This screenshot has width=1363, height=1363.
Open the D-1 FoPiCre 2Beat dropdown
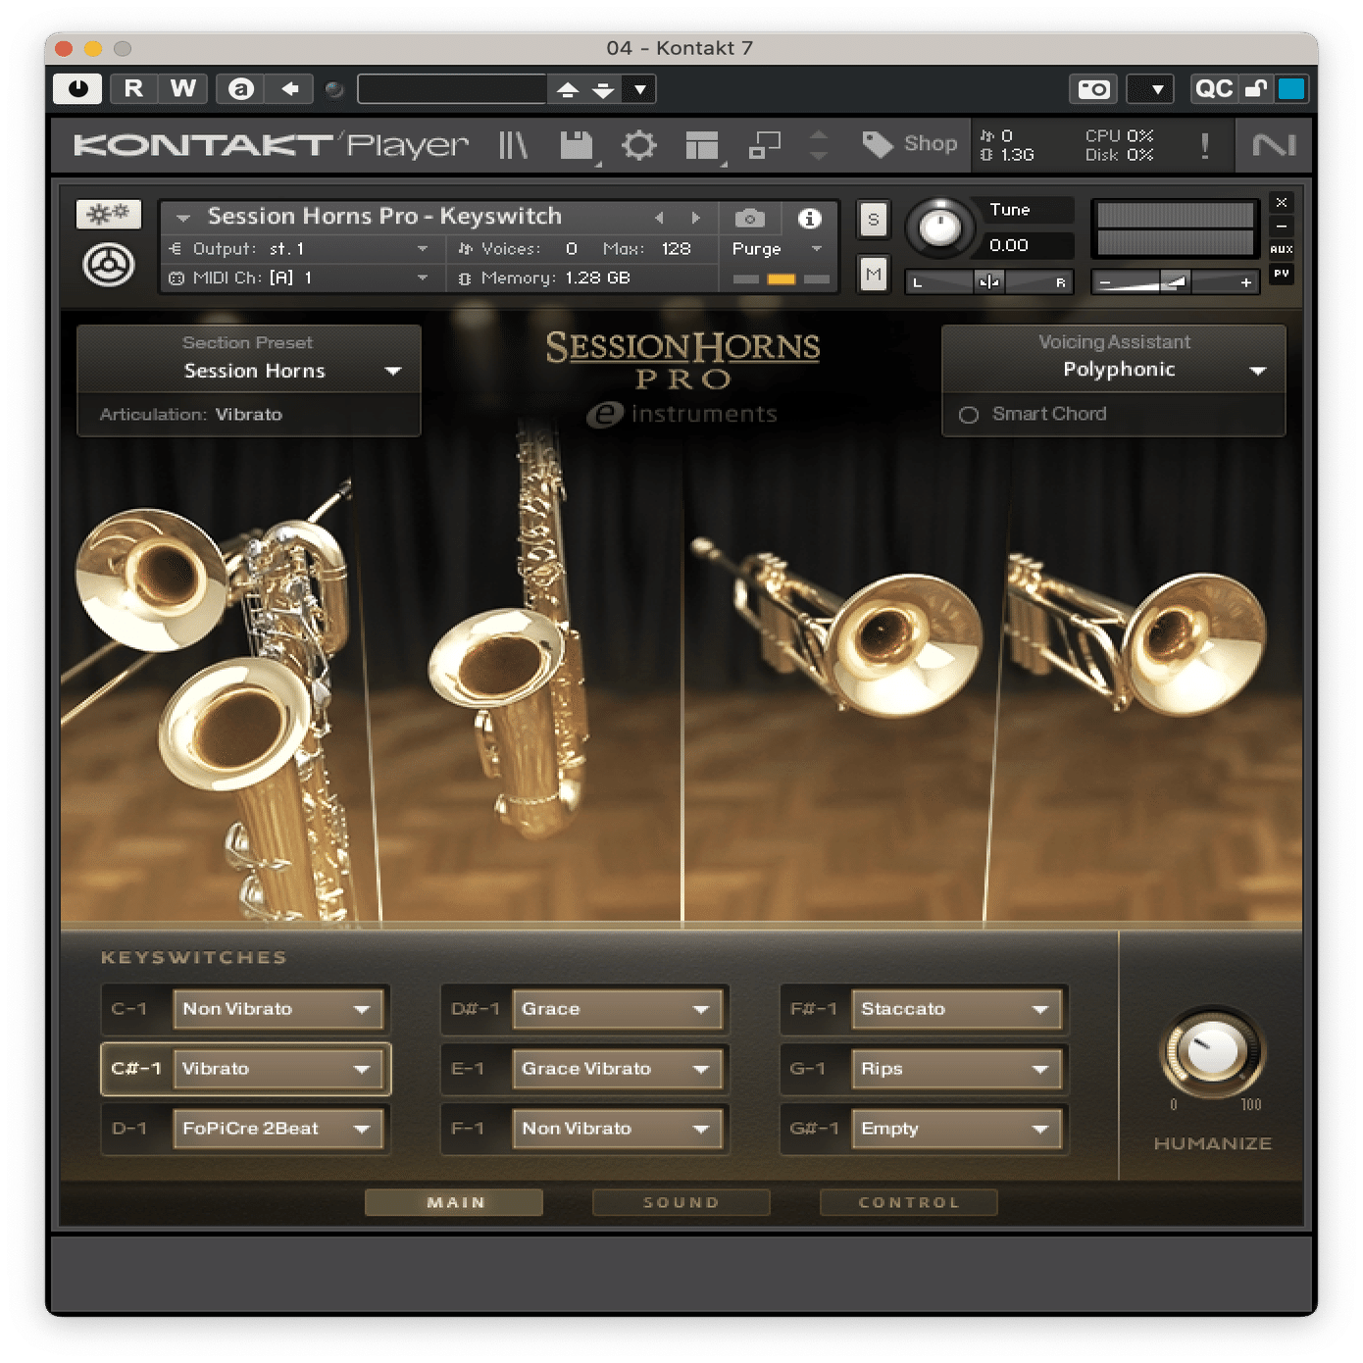click(x=278, y=1129)
